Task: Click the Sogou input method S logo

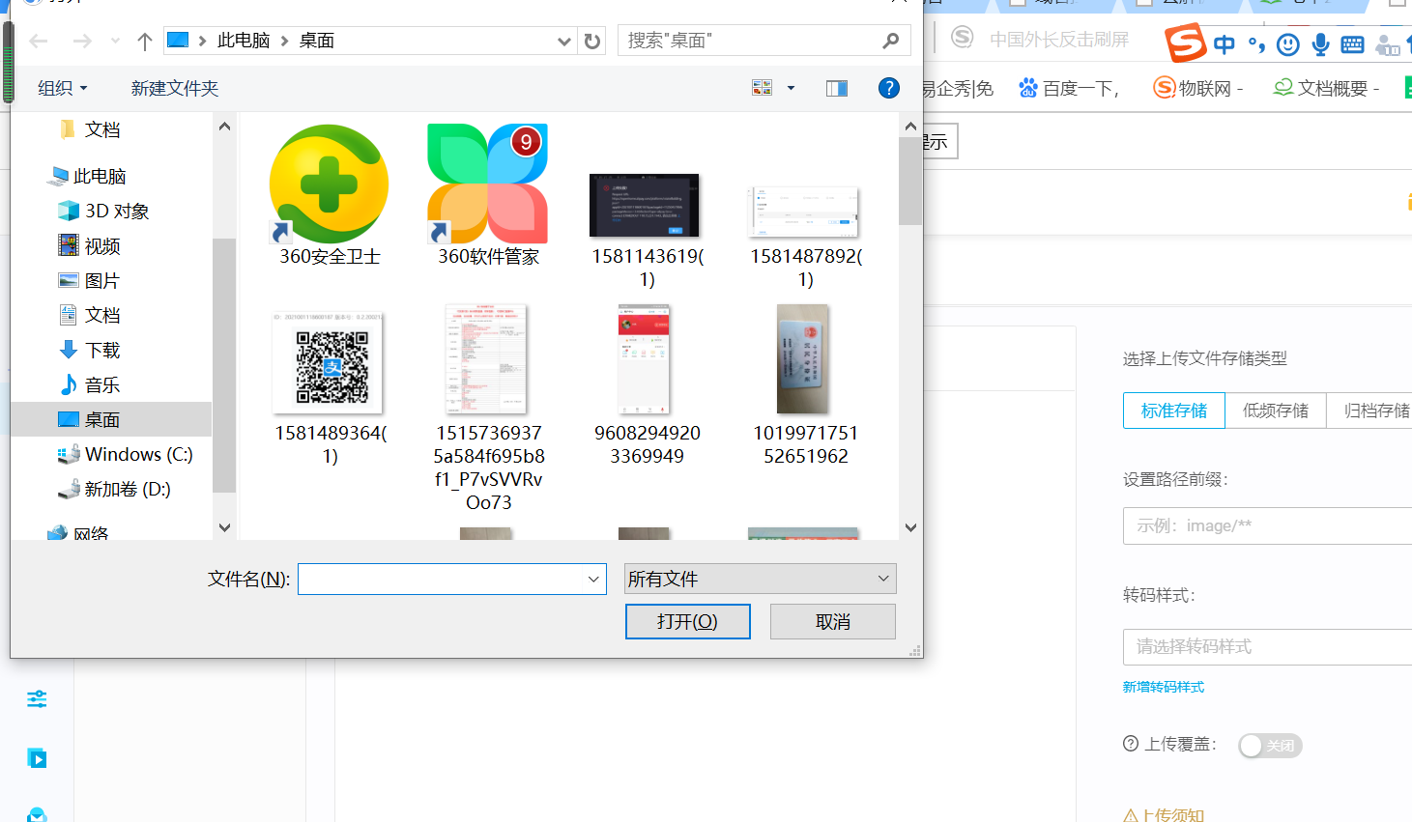Action: [1186, 43]
